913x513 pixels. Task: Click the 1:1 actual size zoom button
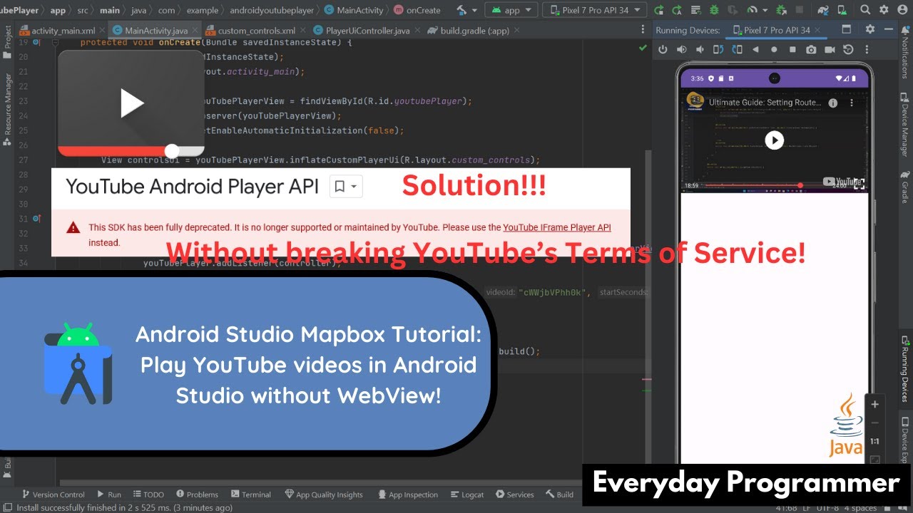[x=874, y=442]
